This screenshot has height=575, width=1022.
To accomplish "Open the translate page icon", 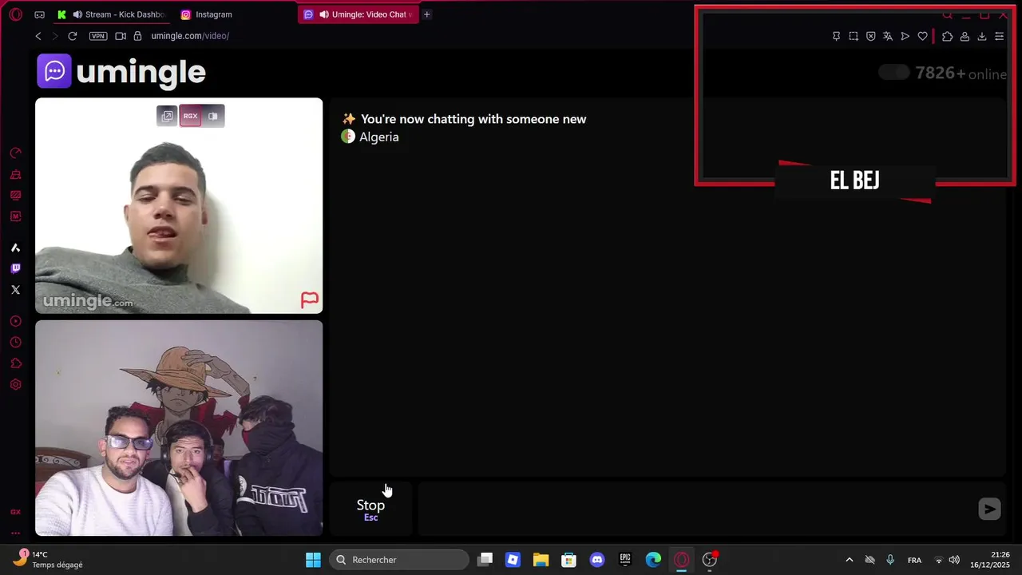I will tap(887, 36).
